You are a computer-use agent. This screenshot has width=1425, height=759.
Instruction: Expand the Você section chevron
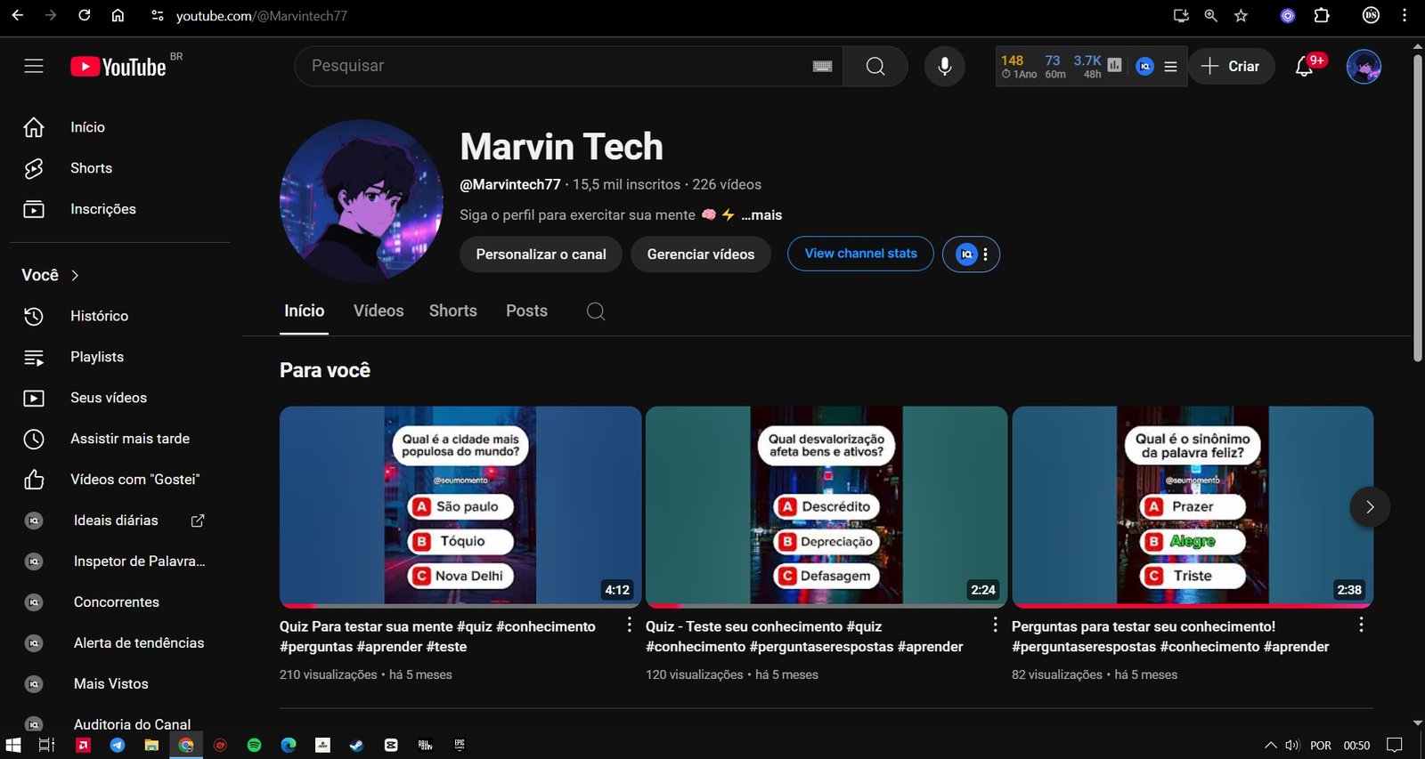[x=75, y=276]
